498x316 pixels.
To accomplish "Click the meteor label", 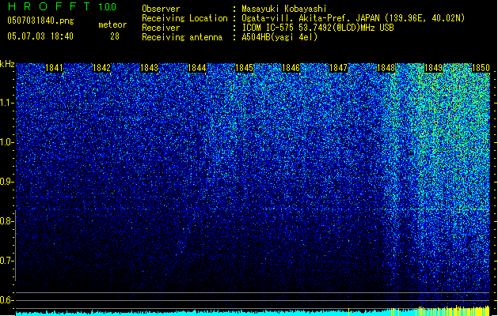I will coord(112,24).
